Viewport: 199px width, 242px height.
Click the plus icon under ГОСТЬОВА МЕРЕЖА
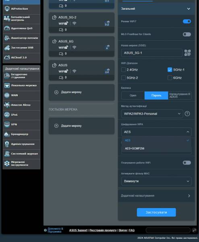(x=56, y=125)
